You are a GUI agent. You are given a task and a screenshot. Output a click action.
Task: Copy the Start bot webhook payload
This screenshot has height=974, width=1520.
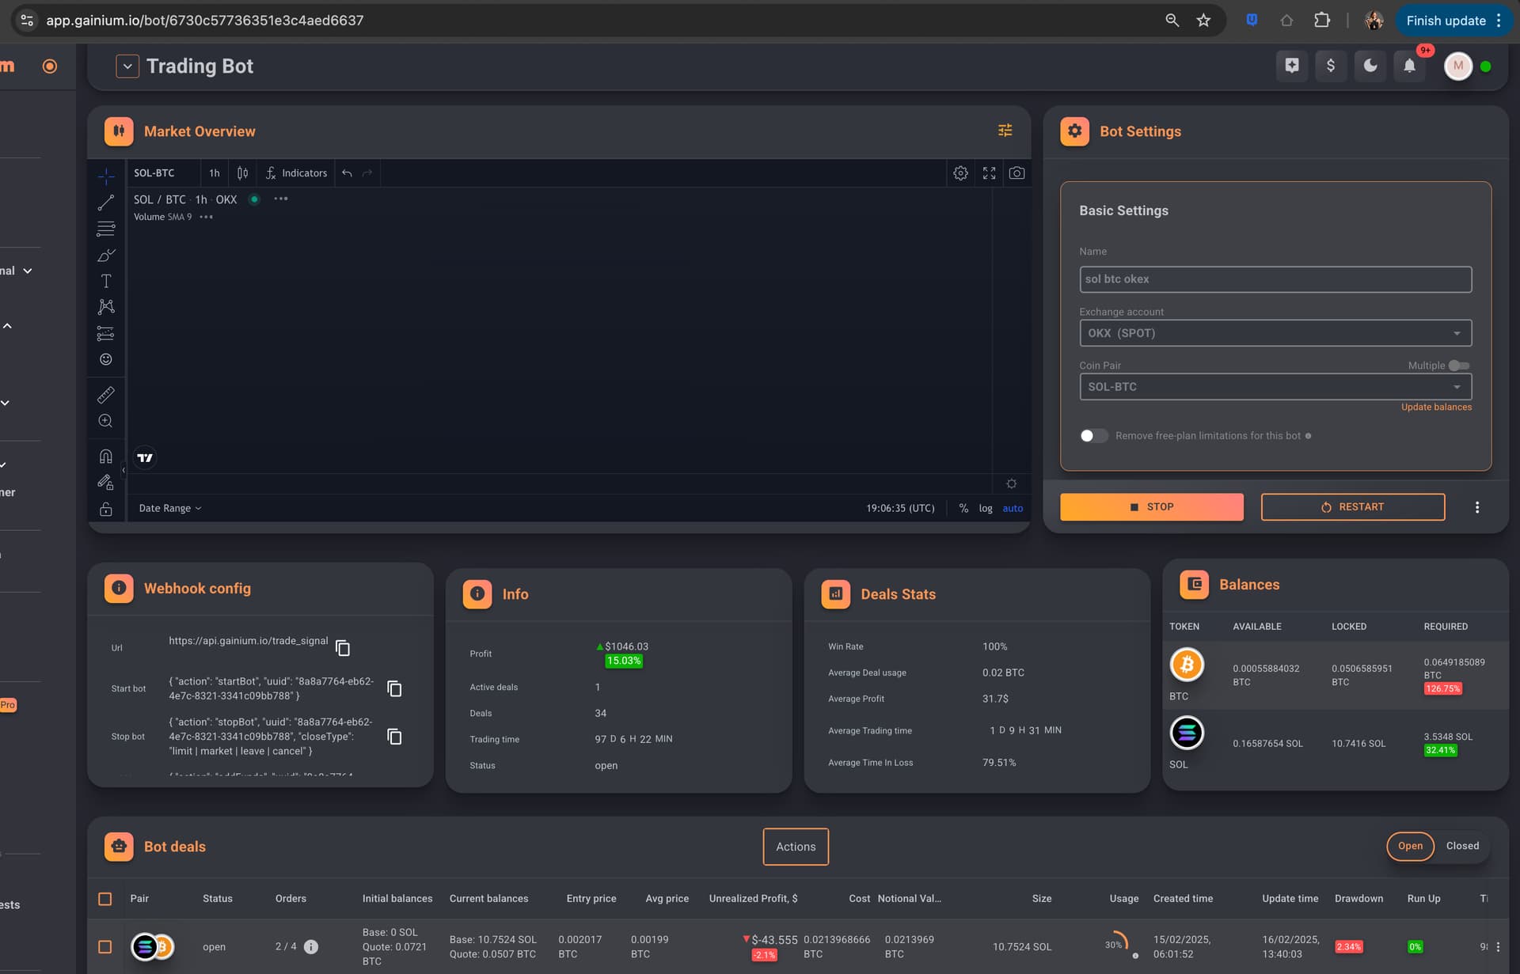coord(394,688)
